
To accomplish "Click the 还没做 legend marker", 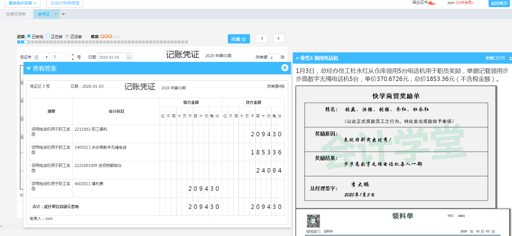I will 67,36.
